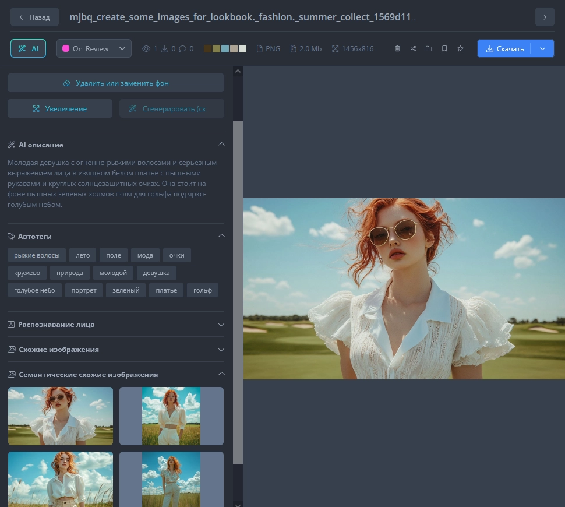Click the views eye icon

coord(146,49)
